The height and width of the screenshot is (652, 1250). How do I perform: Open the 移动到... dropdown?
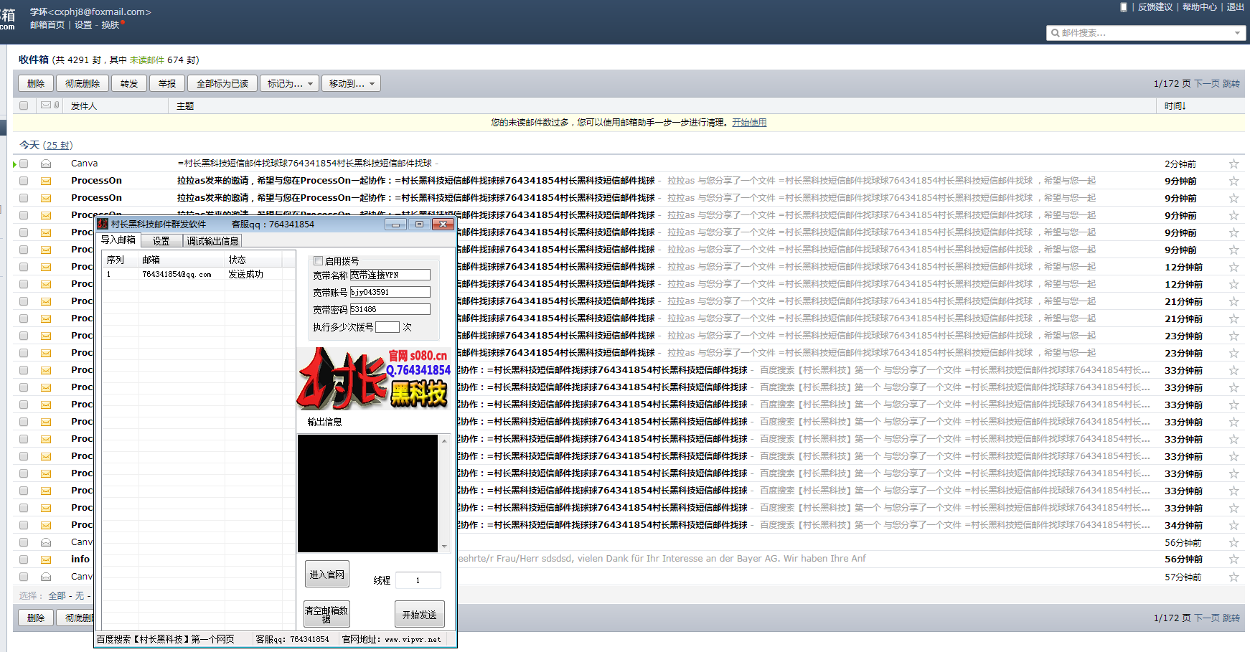point(351,84)
